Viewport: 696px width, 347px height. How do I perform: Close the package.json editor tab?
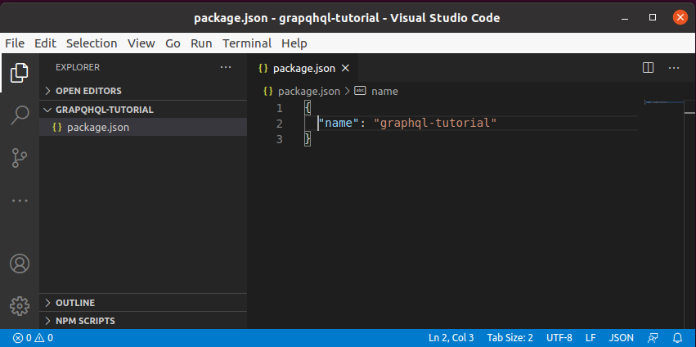[x=345, y=69]
